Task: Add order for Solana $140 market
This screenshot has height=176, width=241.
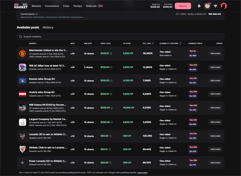Action: coord(215,108)
